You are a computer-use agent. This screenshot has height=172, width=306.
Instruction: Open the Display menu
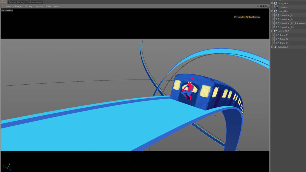pos(28,6)
